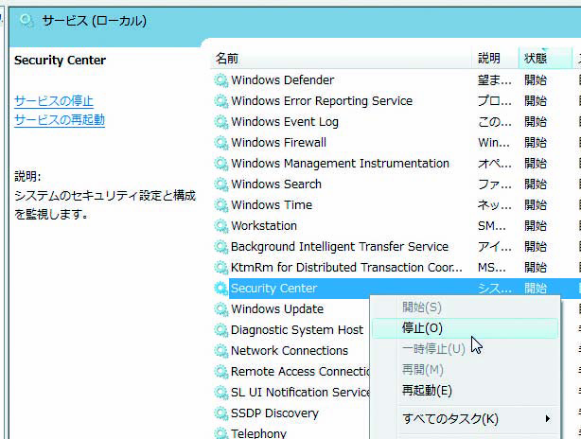Click the サービスの停止 link
Image resolution: width=581 pixels, height=439 pixels.
point(54,101)
